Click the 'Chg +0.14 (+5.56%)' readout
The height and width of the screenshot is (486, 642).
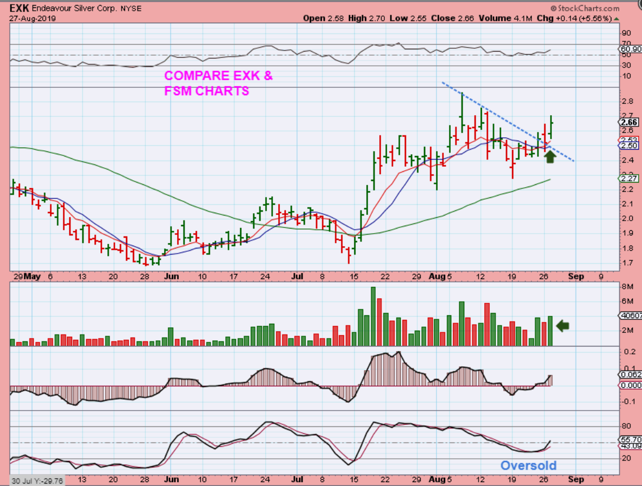(574, 18)
